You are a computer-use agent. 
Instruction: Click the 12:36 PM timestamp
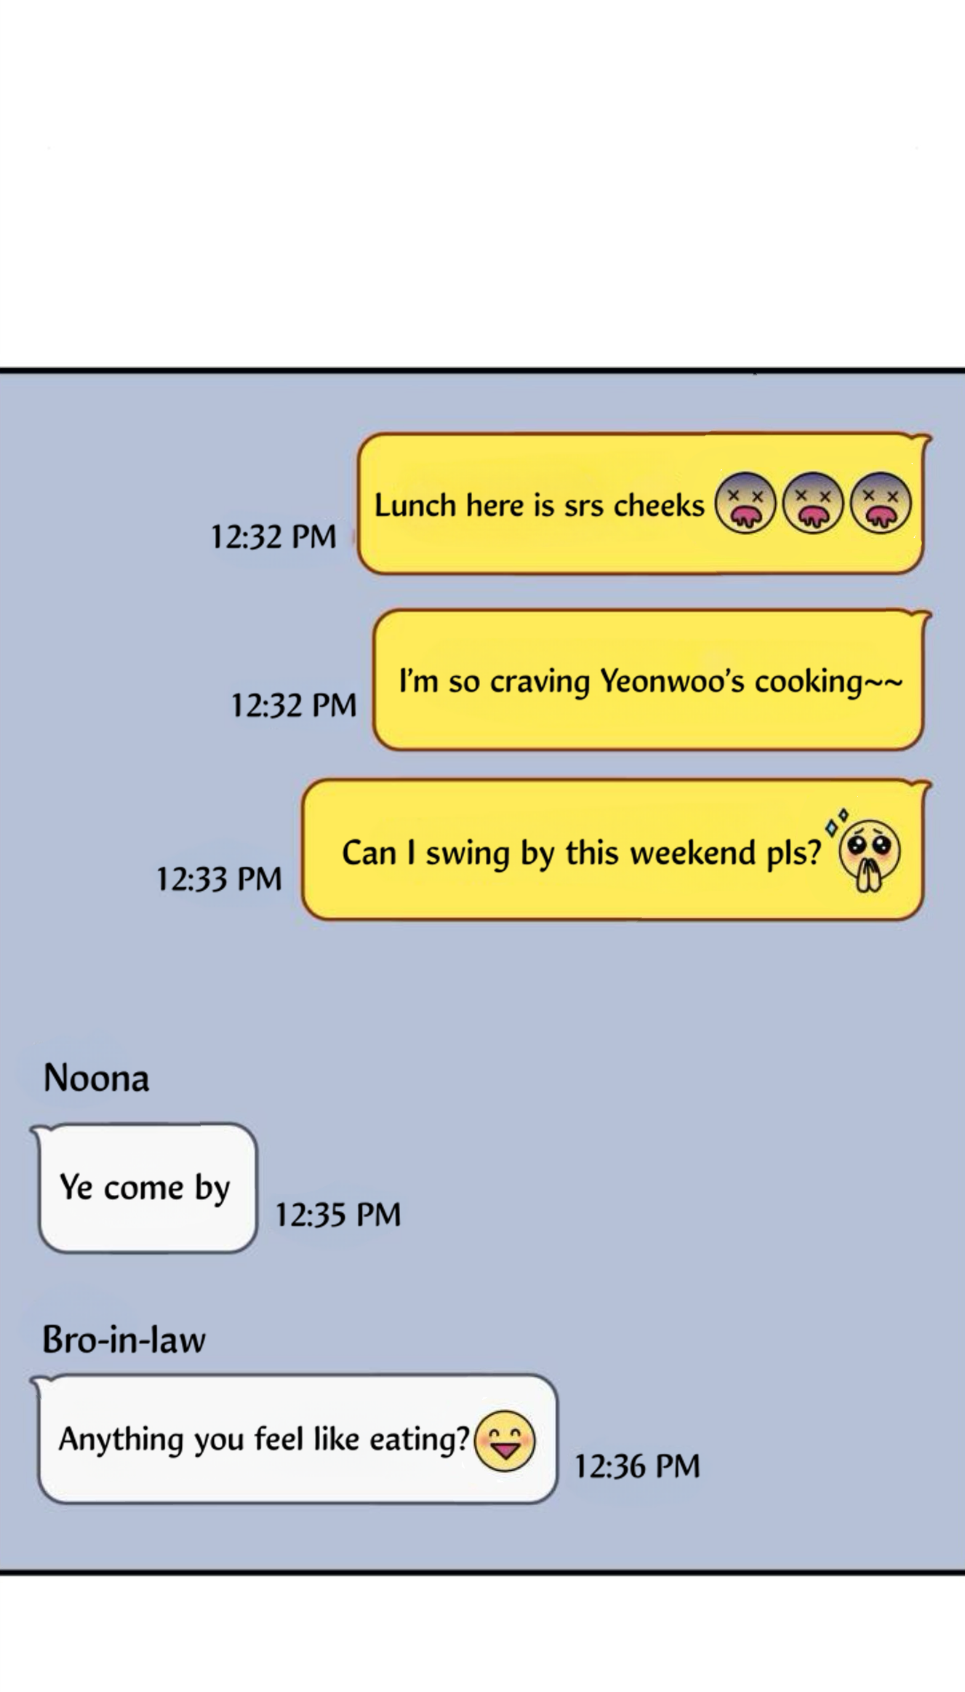click(x=637, y=1466)
